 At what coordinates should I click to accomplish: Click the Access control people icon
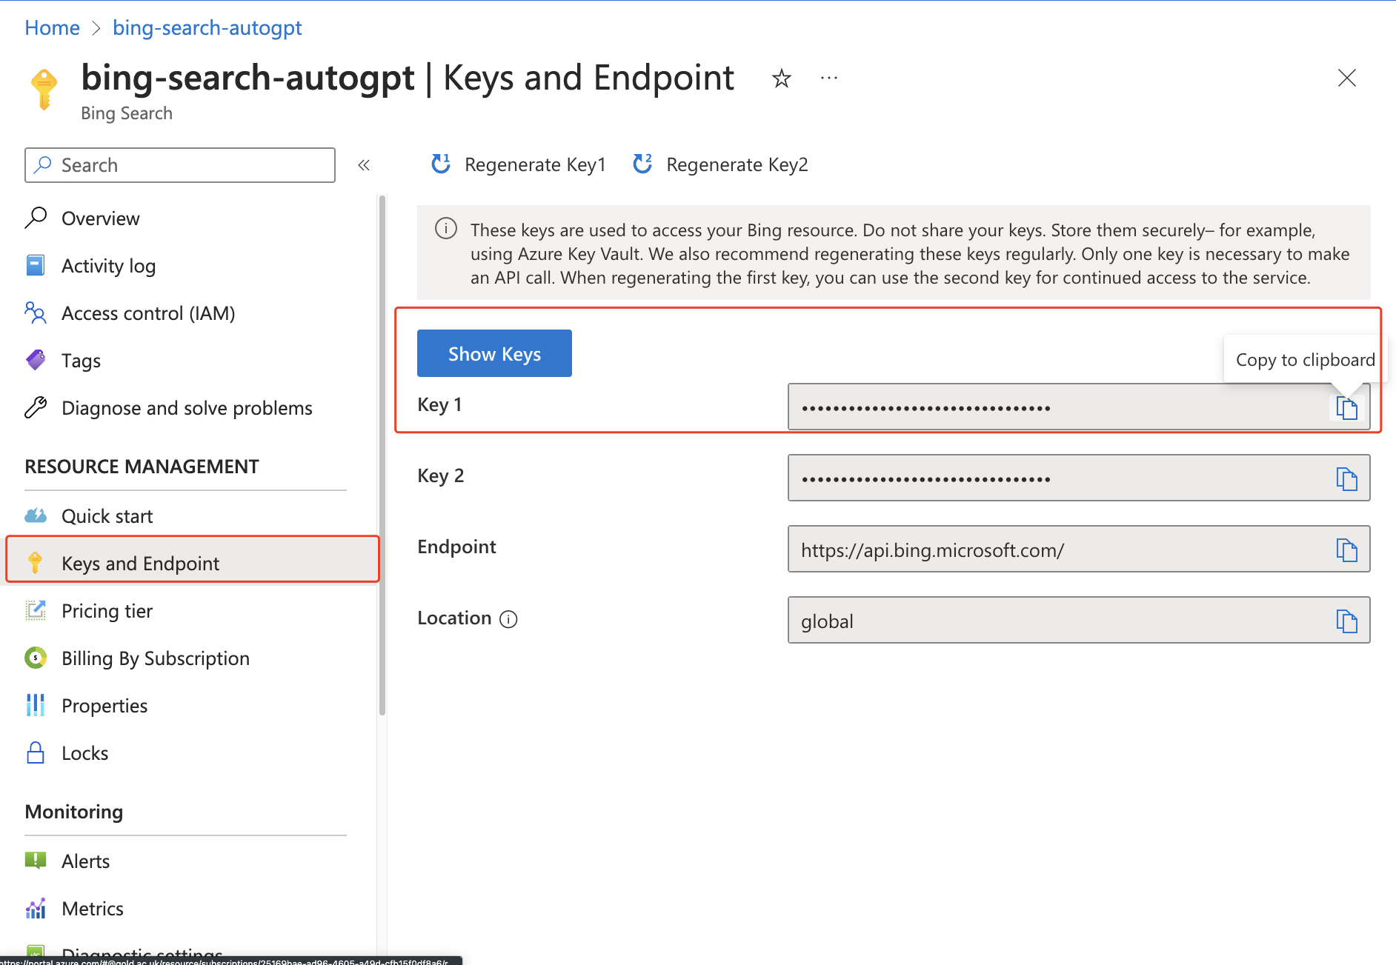(36, 313)
